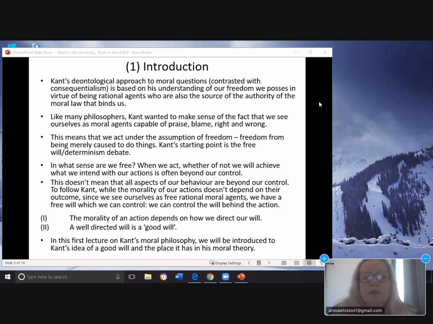Switch to Normal view icon
Image resolution: width=433 pixels, height=324 pixels.
pyautogui.click(x=284, y=263)
